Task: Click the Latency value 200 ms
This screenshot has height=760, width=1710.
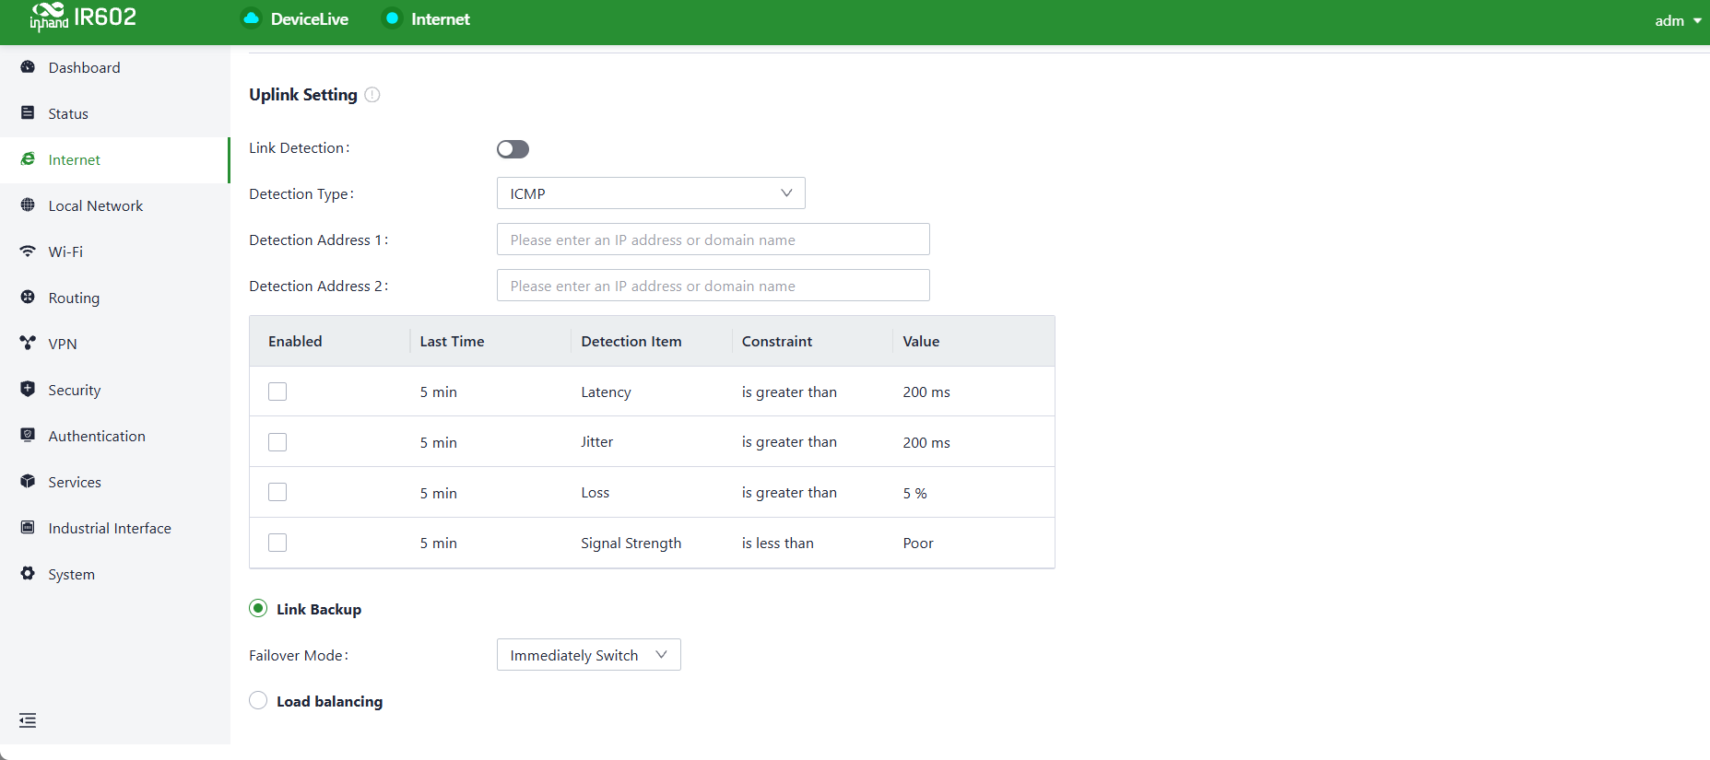Action: click(x=926, y=392)
